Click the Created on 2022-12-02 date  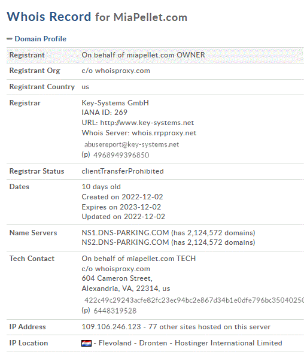[122, 197]
